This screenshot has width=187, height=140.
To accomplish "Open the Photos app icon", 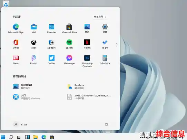I will click(87, 28).
